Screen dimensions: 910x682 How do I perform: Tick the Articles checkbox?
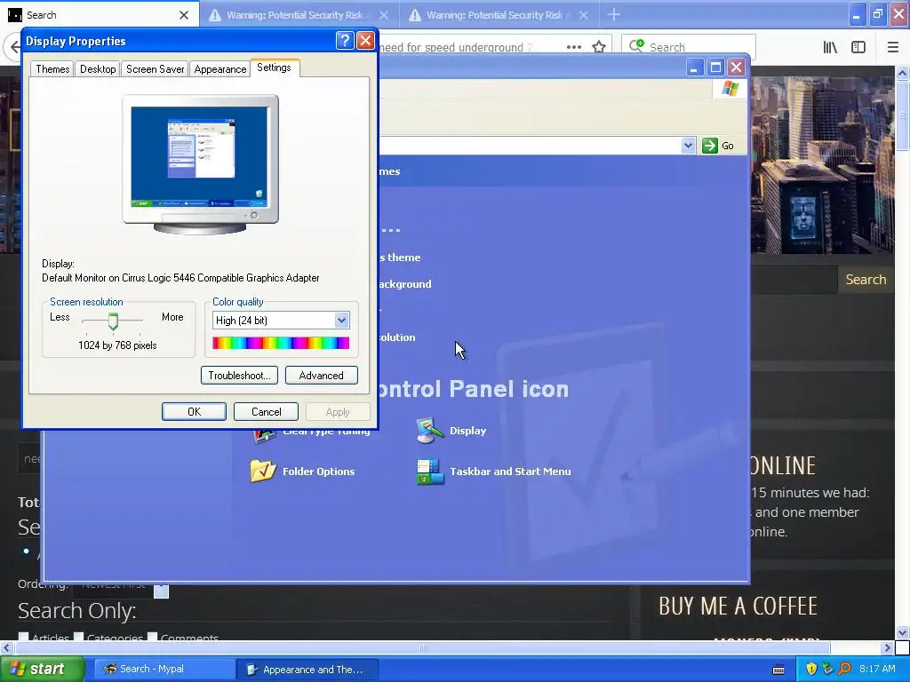tap(24, 638)
